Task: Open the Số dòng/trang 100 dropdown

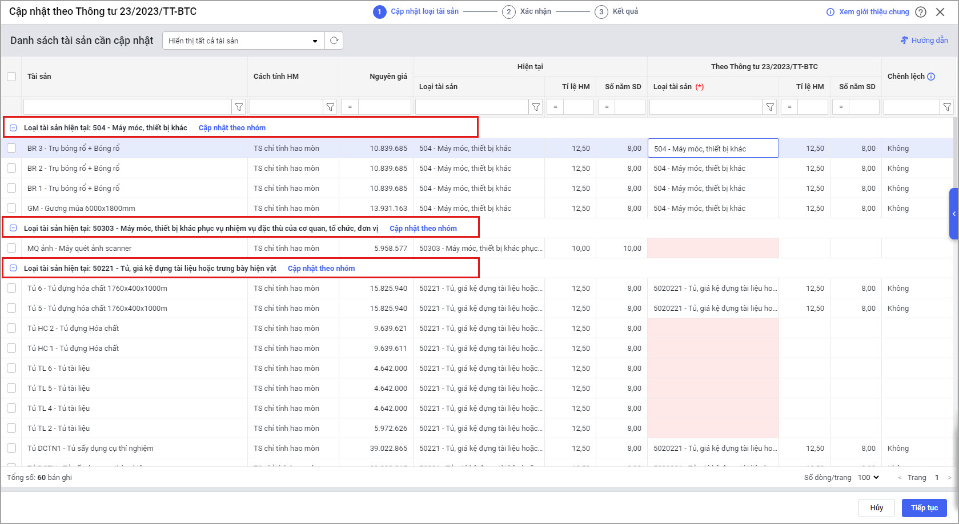Action: [x=868, y=477]
